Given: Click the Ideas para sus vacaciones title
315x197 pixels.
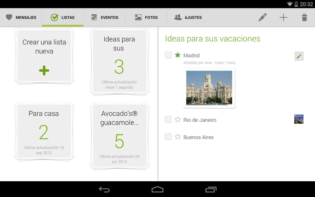Looking at the screenshot, I should [x=213, y=39].
